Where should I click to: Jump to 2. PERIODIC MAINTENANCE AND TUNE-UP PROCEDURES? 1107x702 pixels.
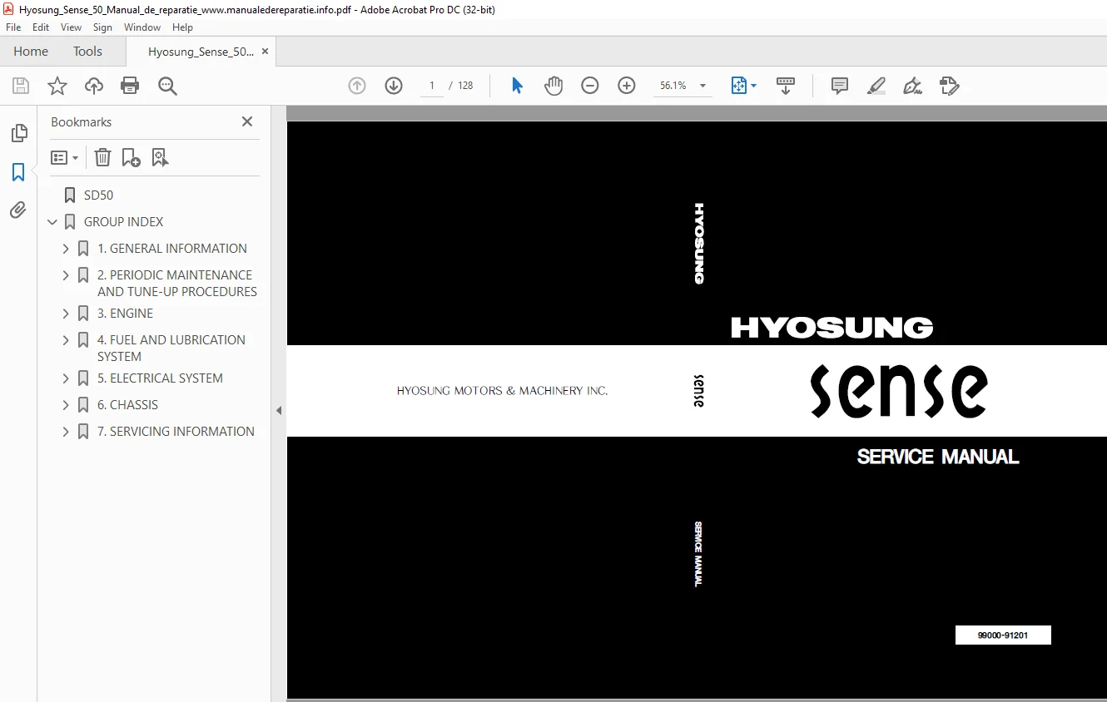(x=177, y=284)
